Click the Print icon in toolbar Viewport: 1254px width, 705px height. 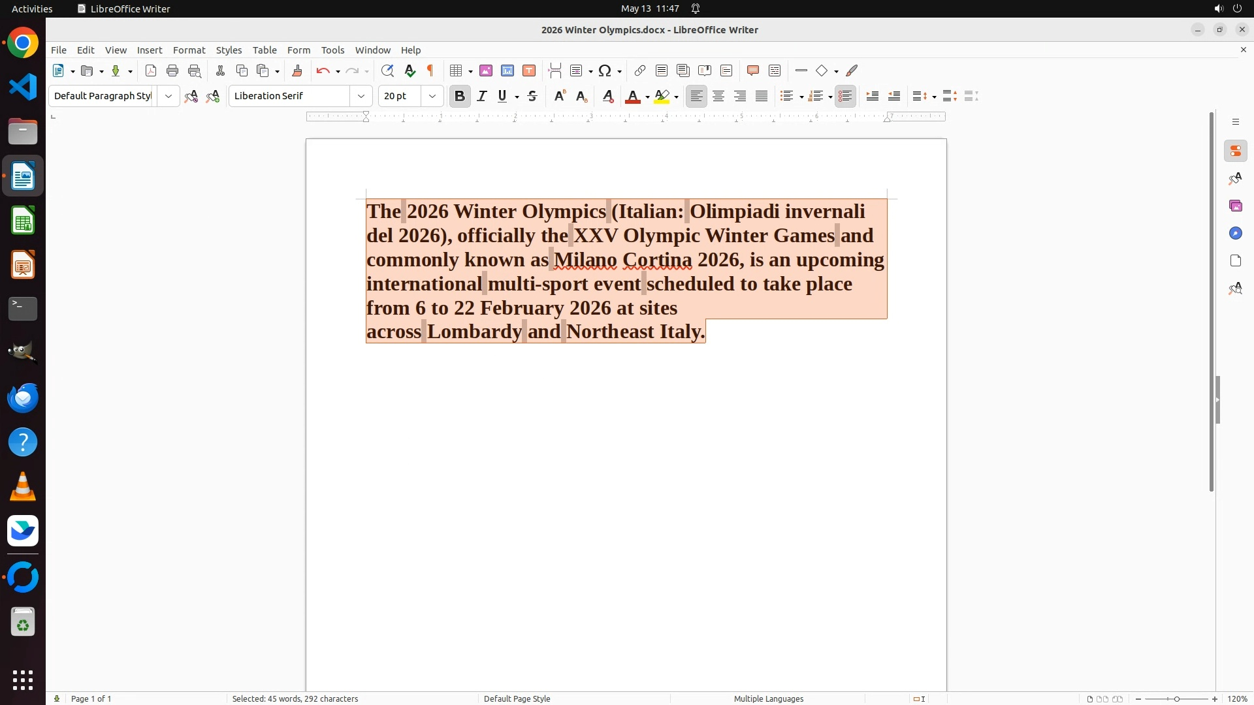tap(172, 70)
